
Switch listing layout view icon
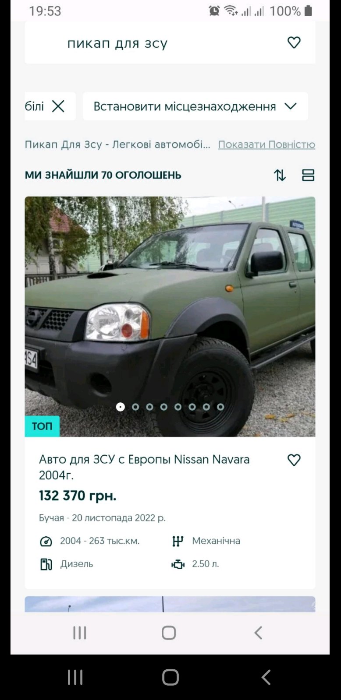[308, 175]
